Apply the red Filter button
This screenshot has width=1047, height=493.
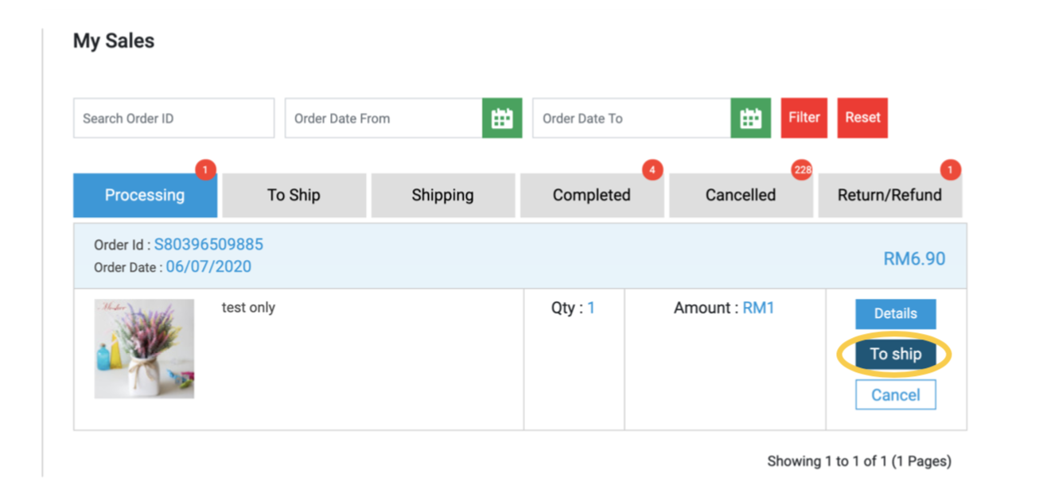coord(804,118)
